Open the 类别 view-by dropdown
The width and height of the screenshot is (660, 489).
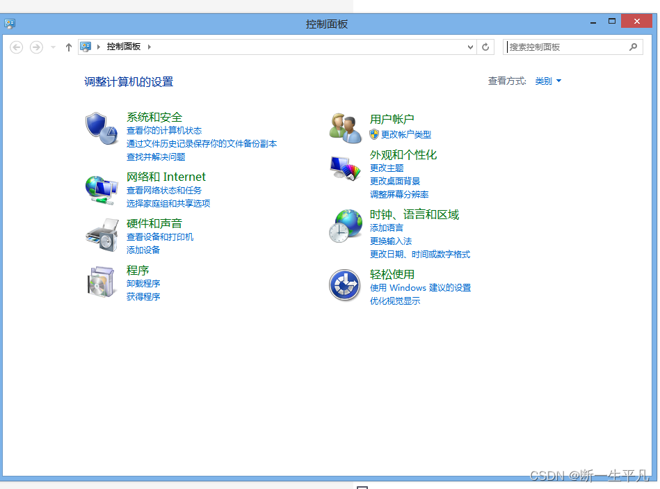pos(548,81)
